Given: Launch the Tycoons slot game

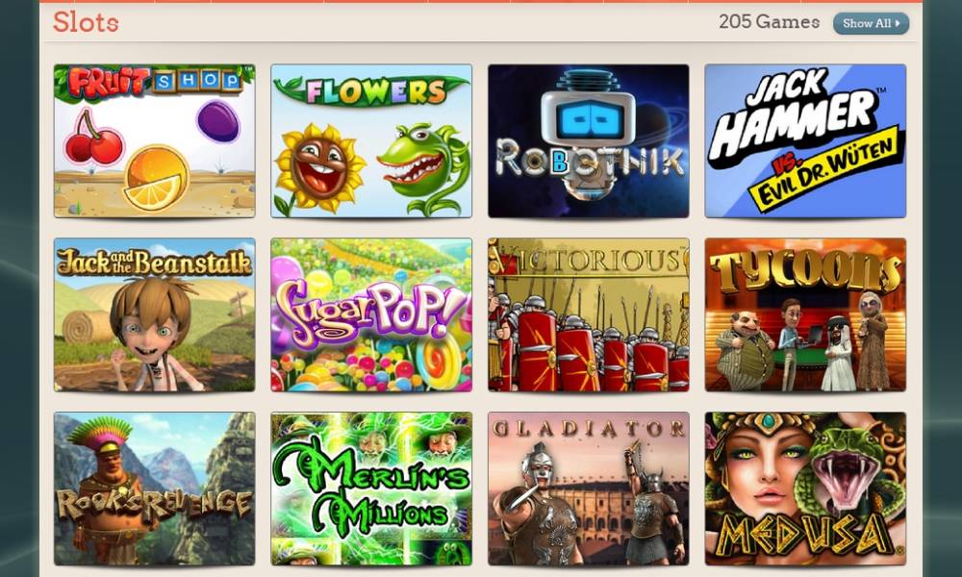Looking at the screenshot, I should coord(805,314).
